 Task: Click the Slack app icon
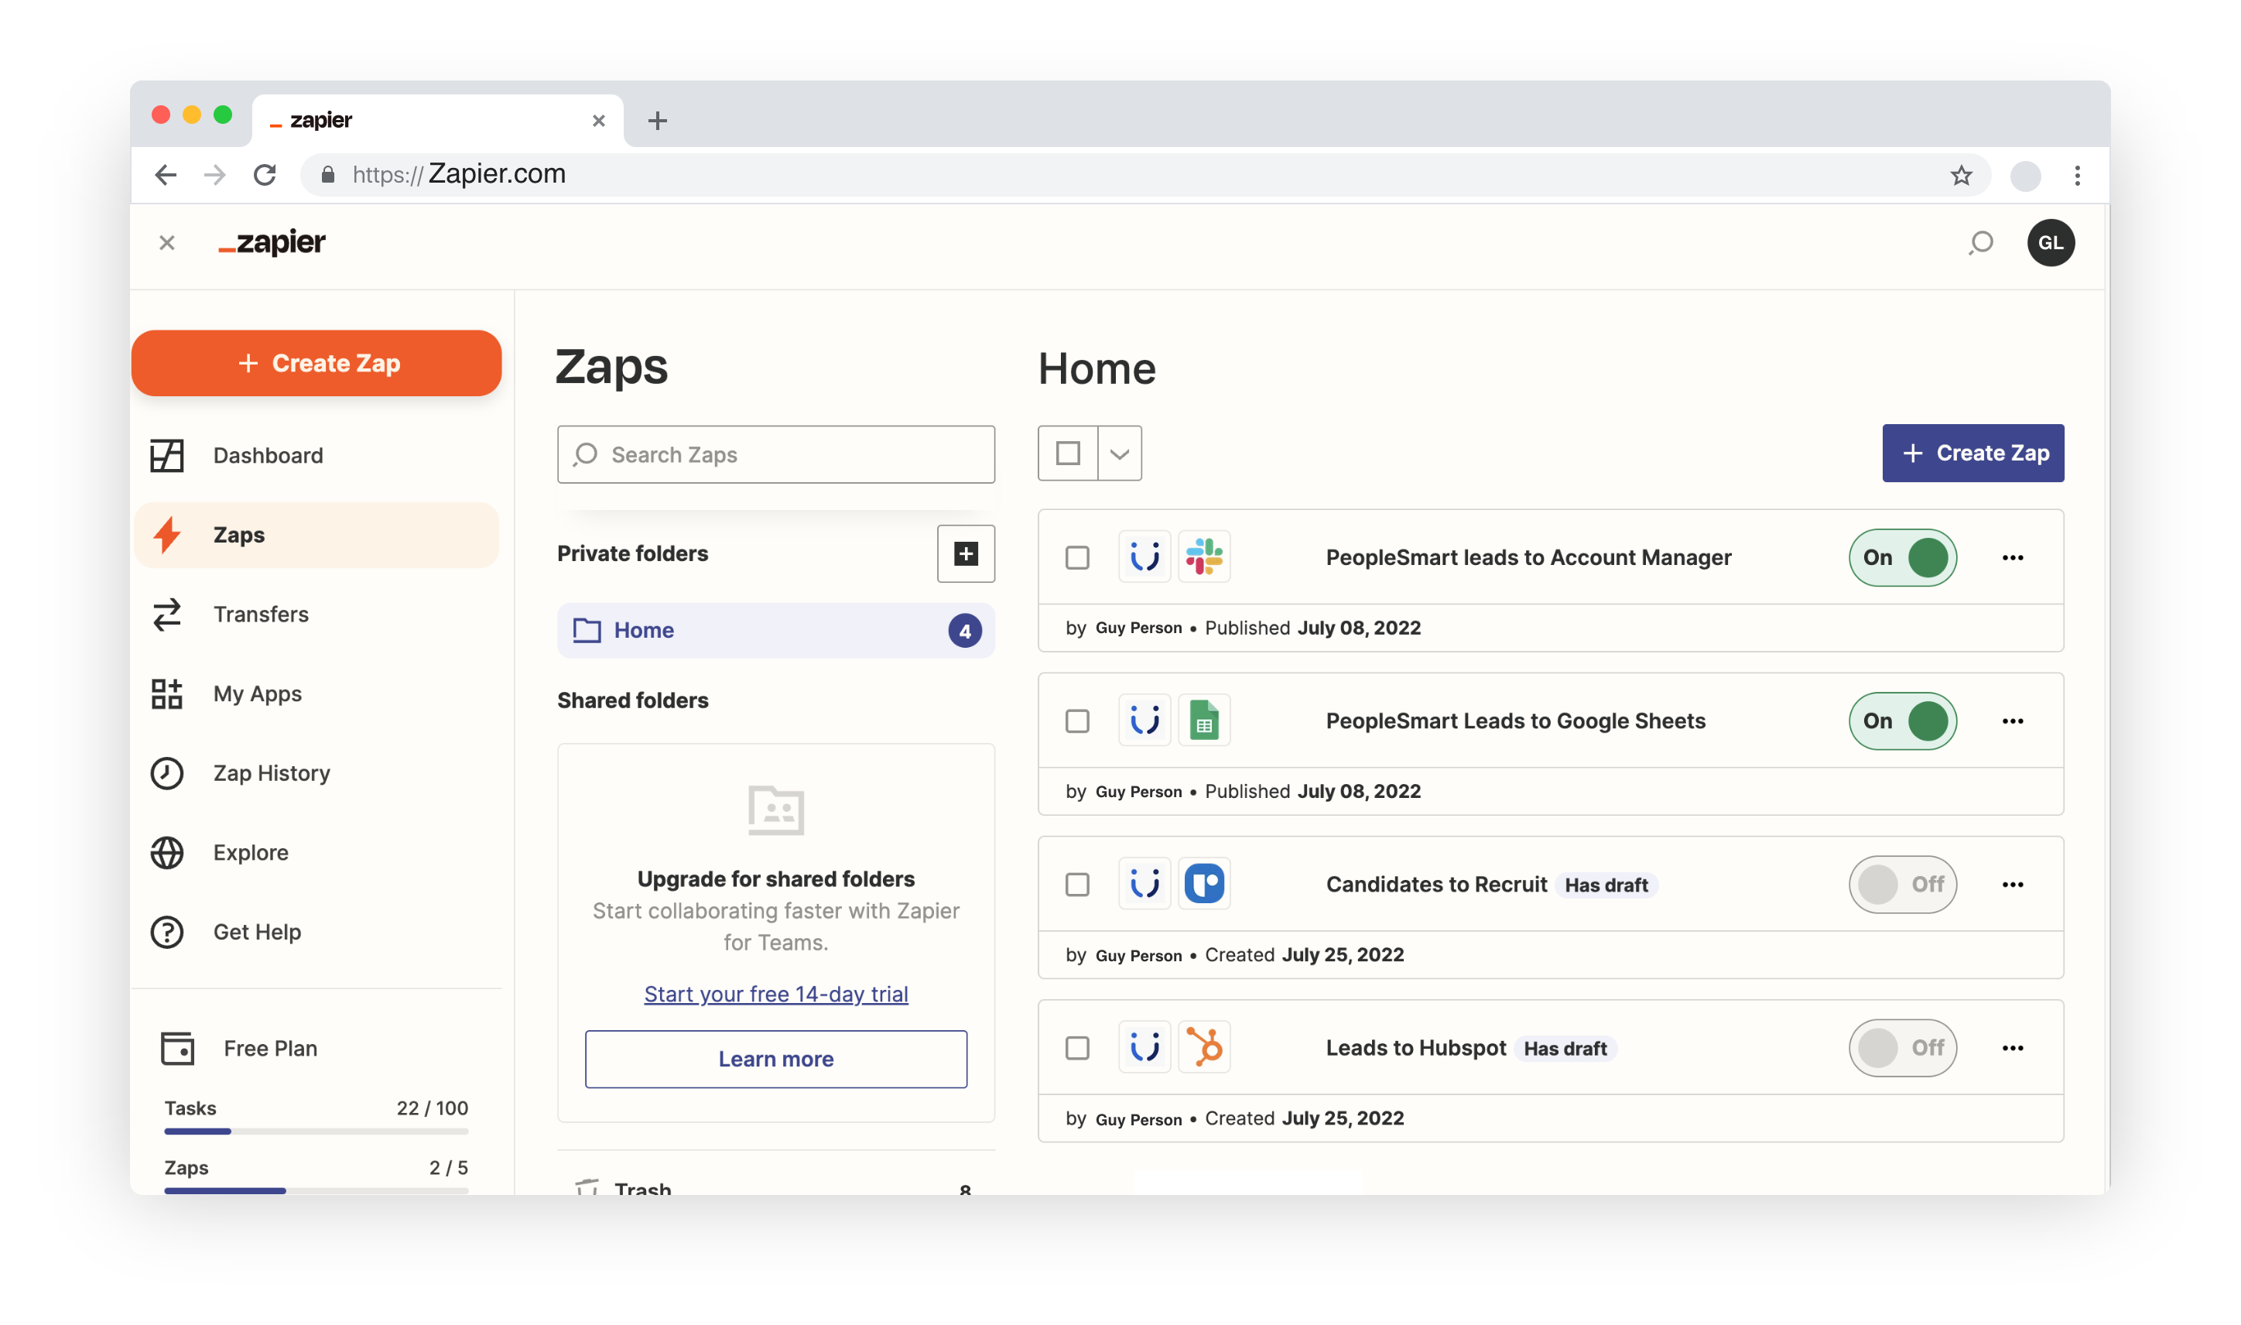1204,557
